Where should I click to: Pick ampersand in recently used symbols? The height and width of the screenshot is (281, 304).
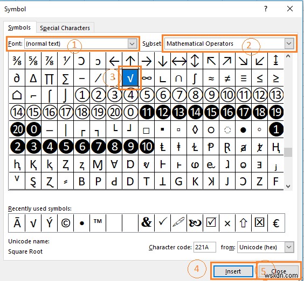pyautogui.click(x=147, y=223)
